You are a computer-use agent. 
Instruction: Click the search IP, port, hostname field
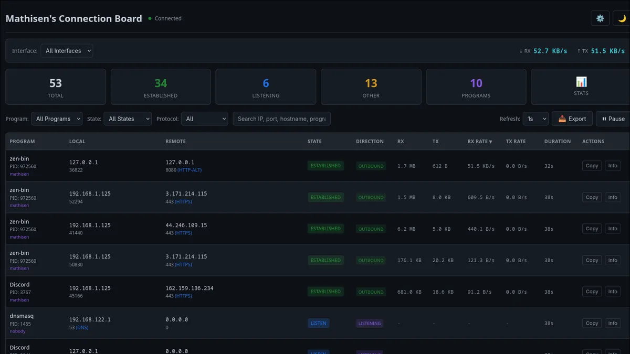[x=281, y=119]
